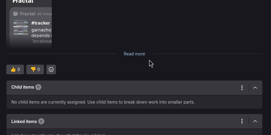The image size is (271, 135).
Task: Click the Fractal sender name in notification
Action: (28, 14)
